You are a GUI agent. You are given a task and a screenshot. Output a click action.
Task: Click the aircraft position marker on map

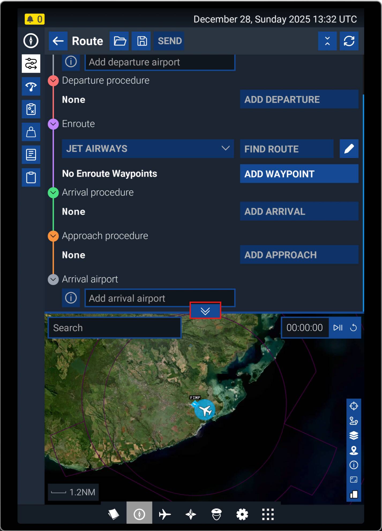tap(205, 410)
